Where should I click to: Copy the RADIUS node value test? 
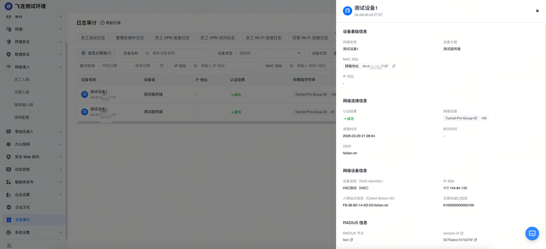click(x=351, y=240)
